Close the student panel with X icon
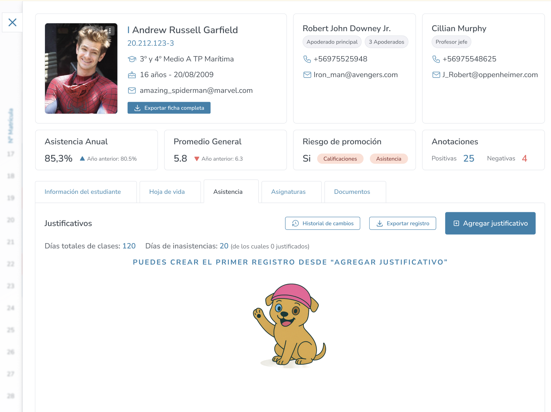The image size is (551, 412). point(12,22)
